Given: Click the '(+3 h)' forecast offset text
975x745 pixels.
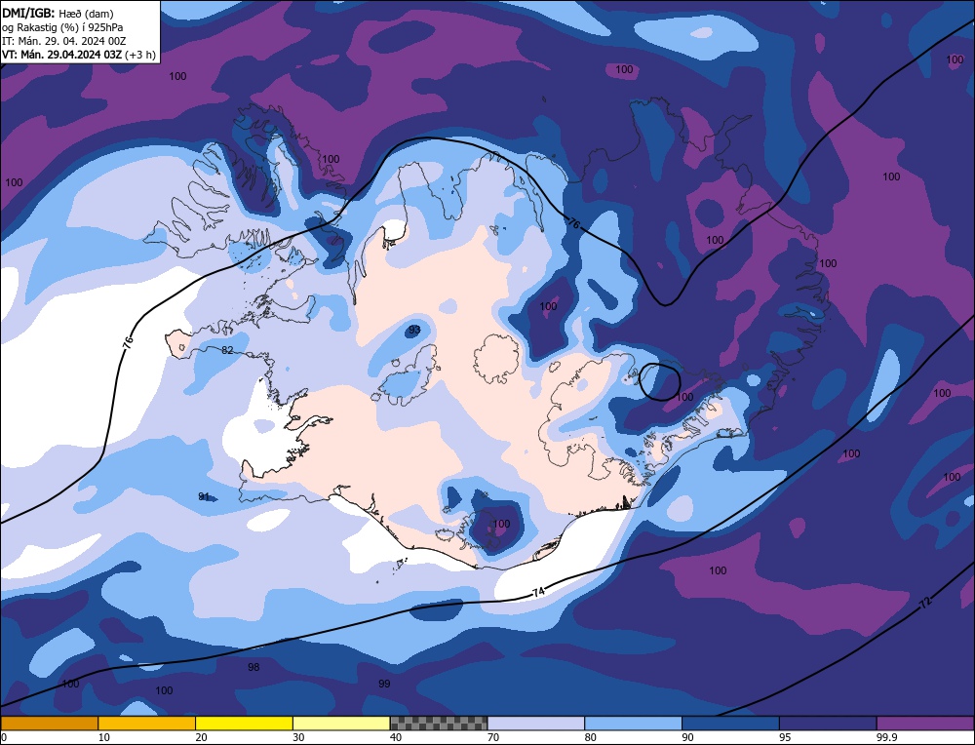Looking at the screenshot, I should click(139, 54).
